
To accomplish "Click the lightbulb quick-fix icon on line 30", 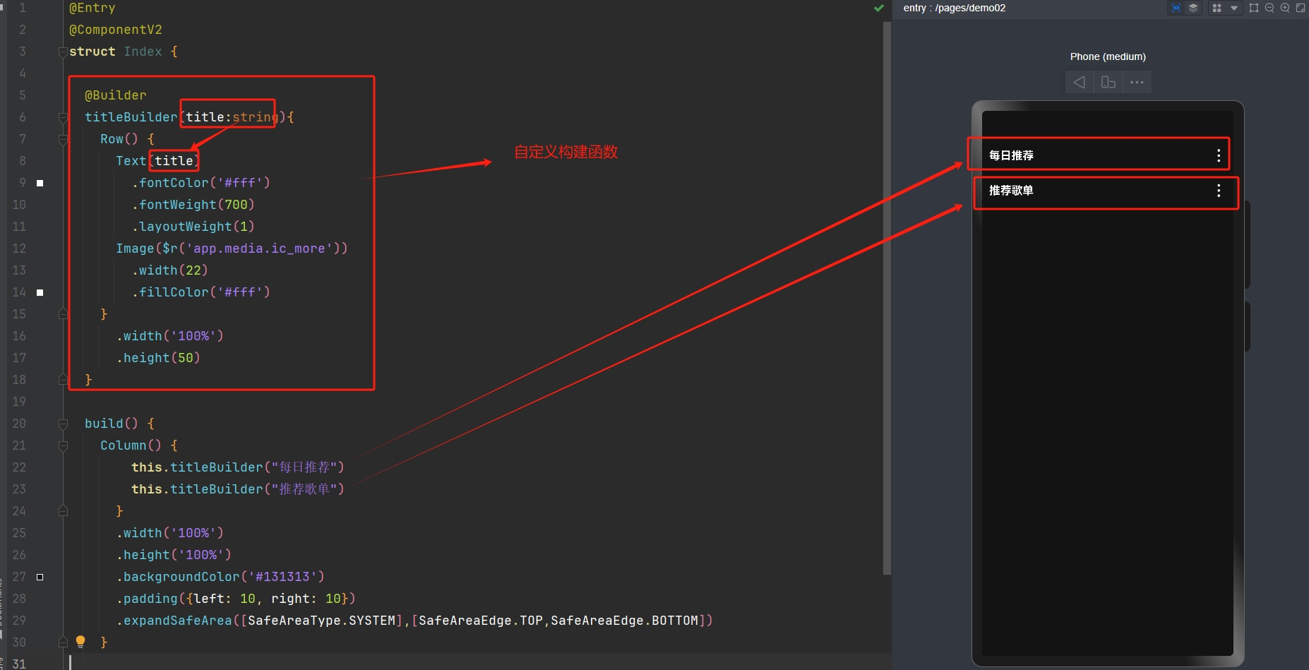I will tap(80, 641).
